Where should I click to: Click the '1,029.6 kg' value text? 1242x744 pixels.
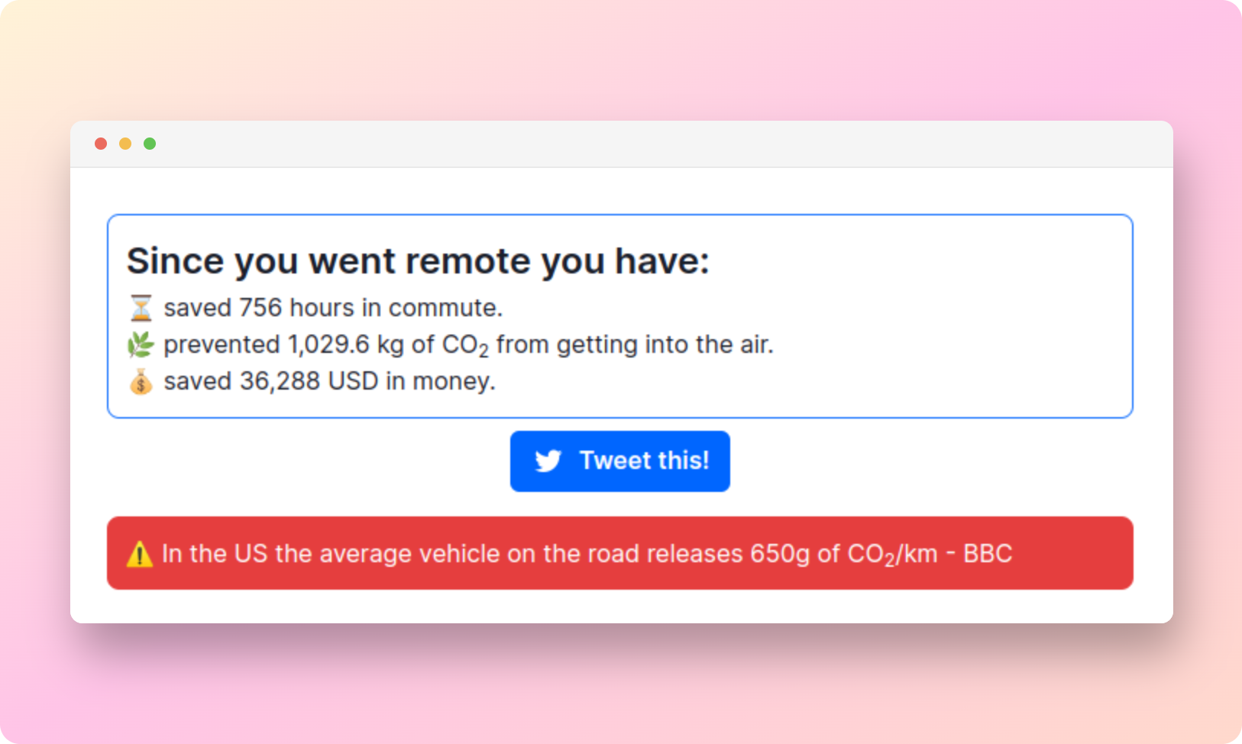[x=345, y=345]
